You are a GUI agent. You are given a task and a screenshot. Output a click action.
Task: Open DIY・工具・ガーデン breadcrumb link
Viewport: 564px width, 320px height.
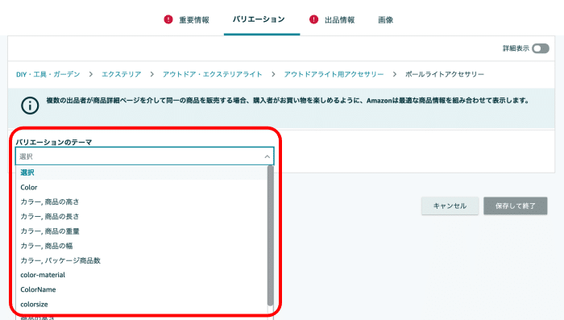point(48,74)
